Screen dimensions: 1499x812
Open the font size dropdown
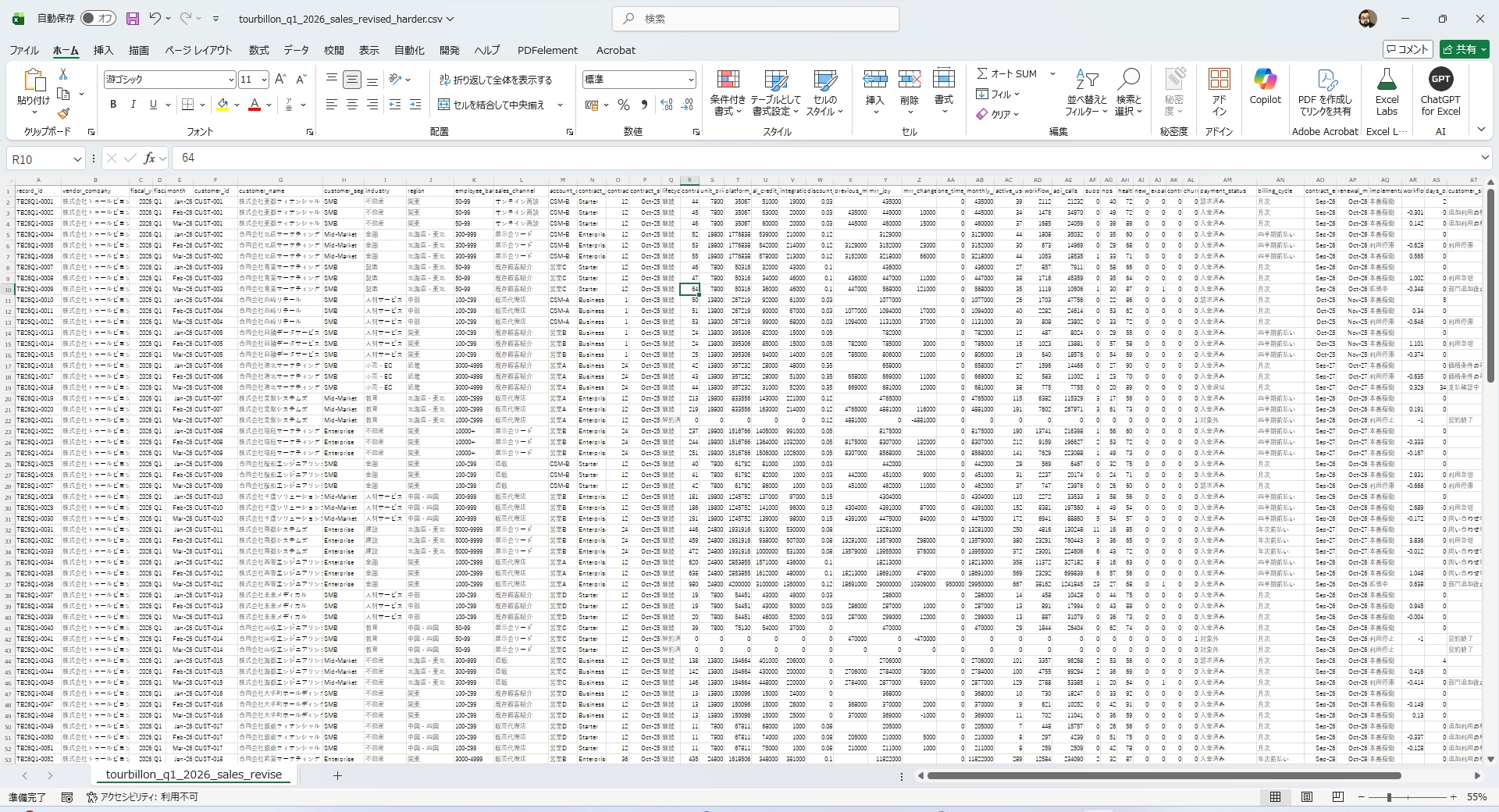[x=264, y=80]
